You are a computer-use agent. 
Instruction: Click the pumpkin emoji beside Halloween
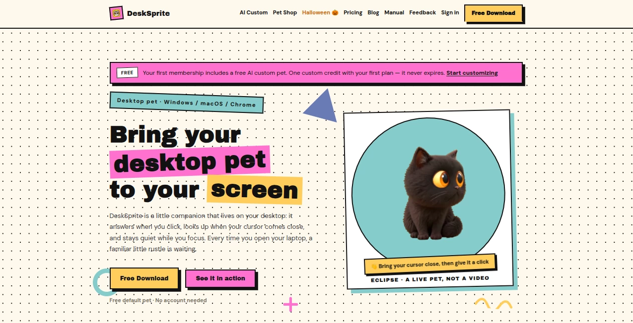tap(335, 12)
